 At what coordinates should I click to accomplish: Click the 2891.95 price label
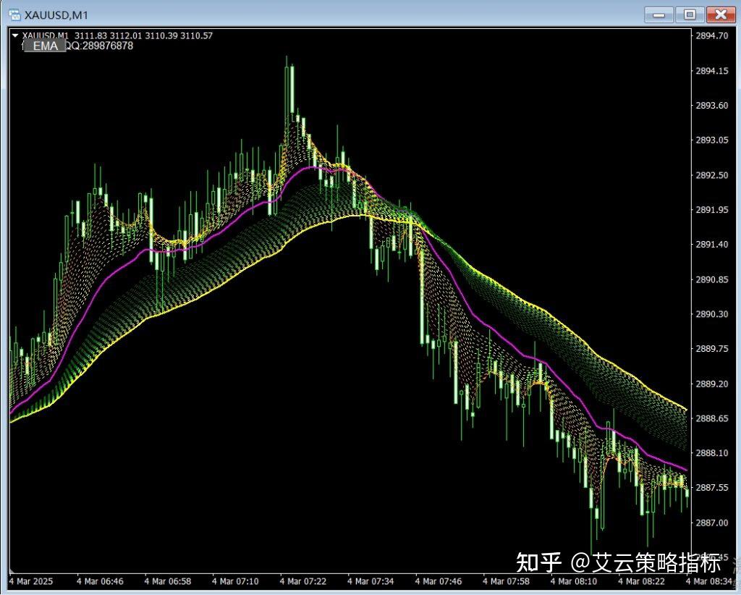coord(712,209)
